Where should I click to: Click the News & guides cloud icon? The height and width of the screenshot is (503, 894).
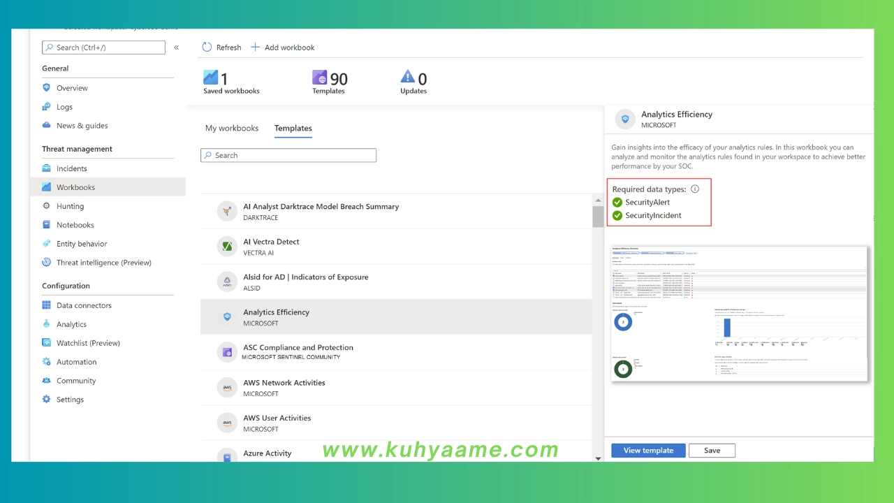click(47, 126)
